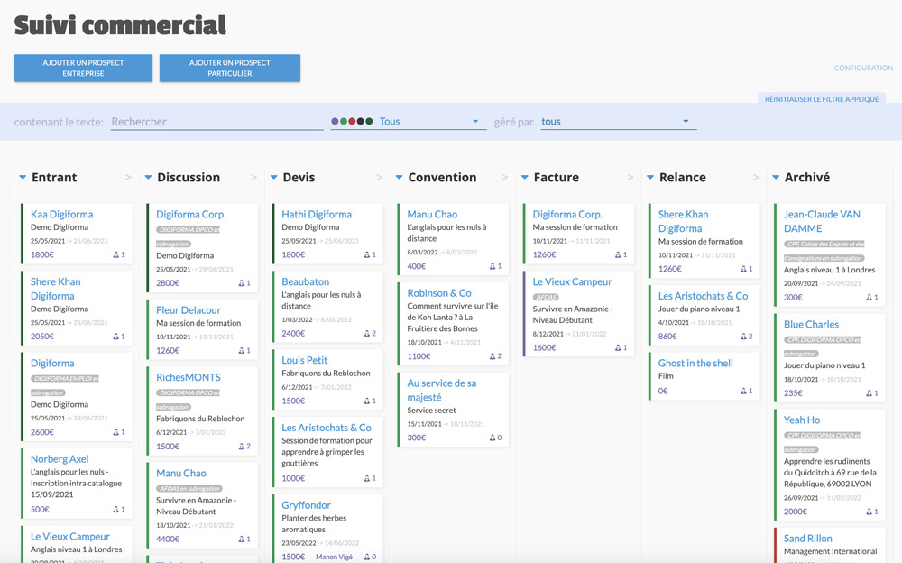
Task: Click into the Rechercher search field
Action: tap(216, 122)
